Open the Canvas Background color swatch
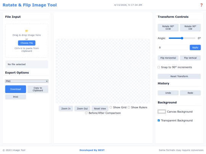Screen dimensions: 206x154 tap(162, 111)
